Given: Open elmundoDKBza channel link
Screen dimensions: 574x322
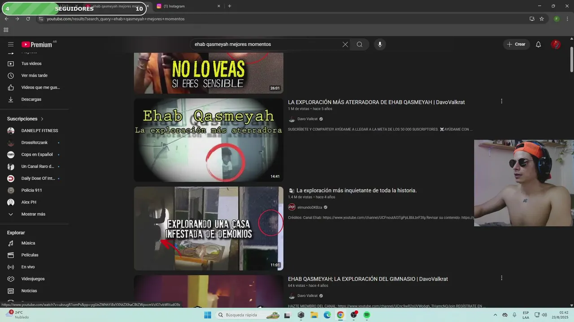Looking at the screenshot, I should [x=309, y=207].
